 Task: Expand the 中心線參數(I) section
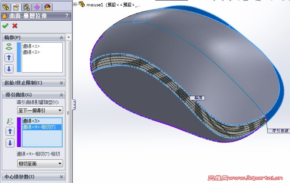click(x=62, y=177)
